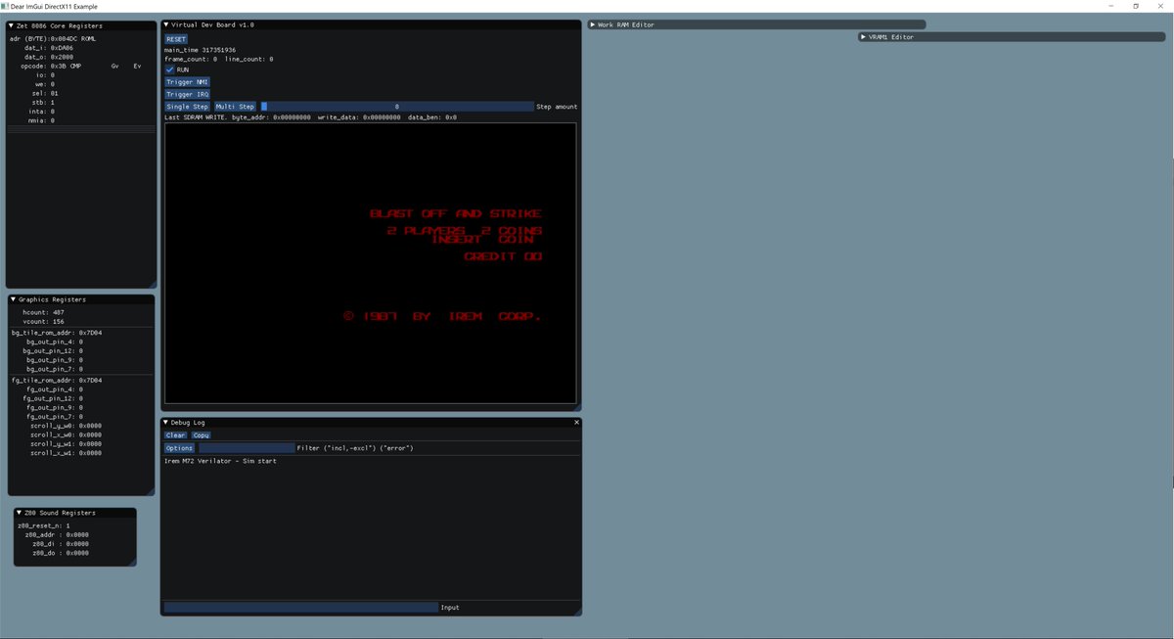
Task: Click the Multi Step button
Action: pos(235,107)
